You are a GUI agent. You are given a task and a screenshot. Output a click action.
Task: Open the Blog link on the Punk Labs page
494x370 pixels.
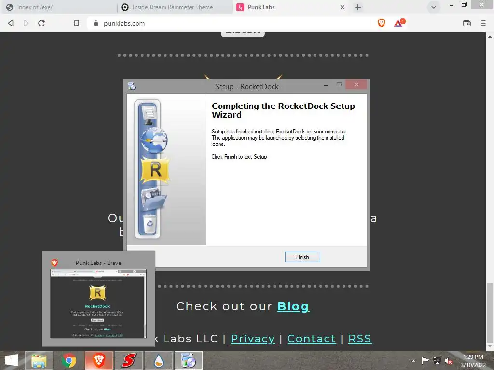point(293,306)
